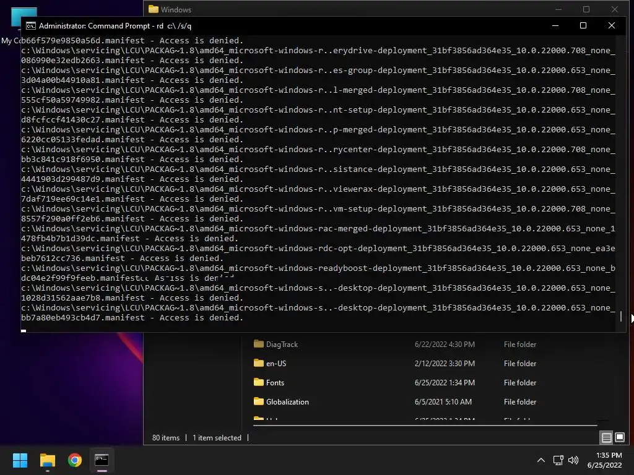Screen dimensions: 634x475
Task: Click the DiagTrack date 6/22/2022 4:30 PM
Action: (445, 344)
